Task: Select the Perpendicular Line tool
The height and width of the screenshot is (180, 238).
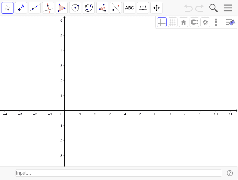Action: tap(48, 8)
